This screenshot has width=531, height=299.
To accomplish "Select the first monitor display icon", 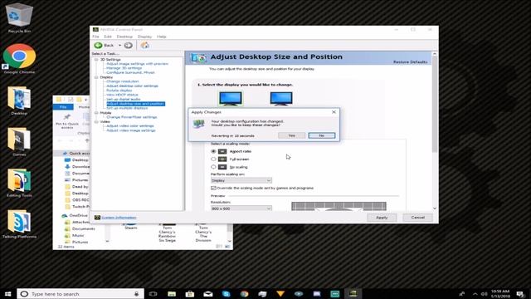I will coord(231,98).
